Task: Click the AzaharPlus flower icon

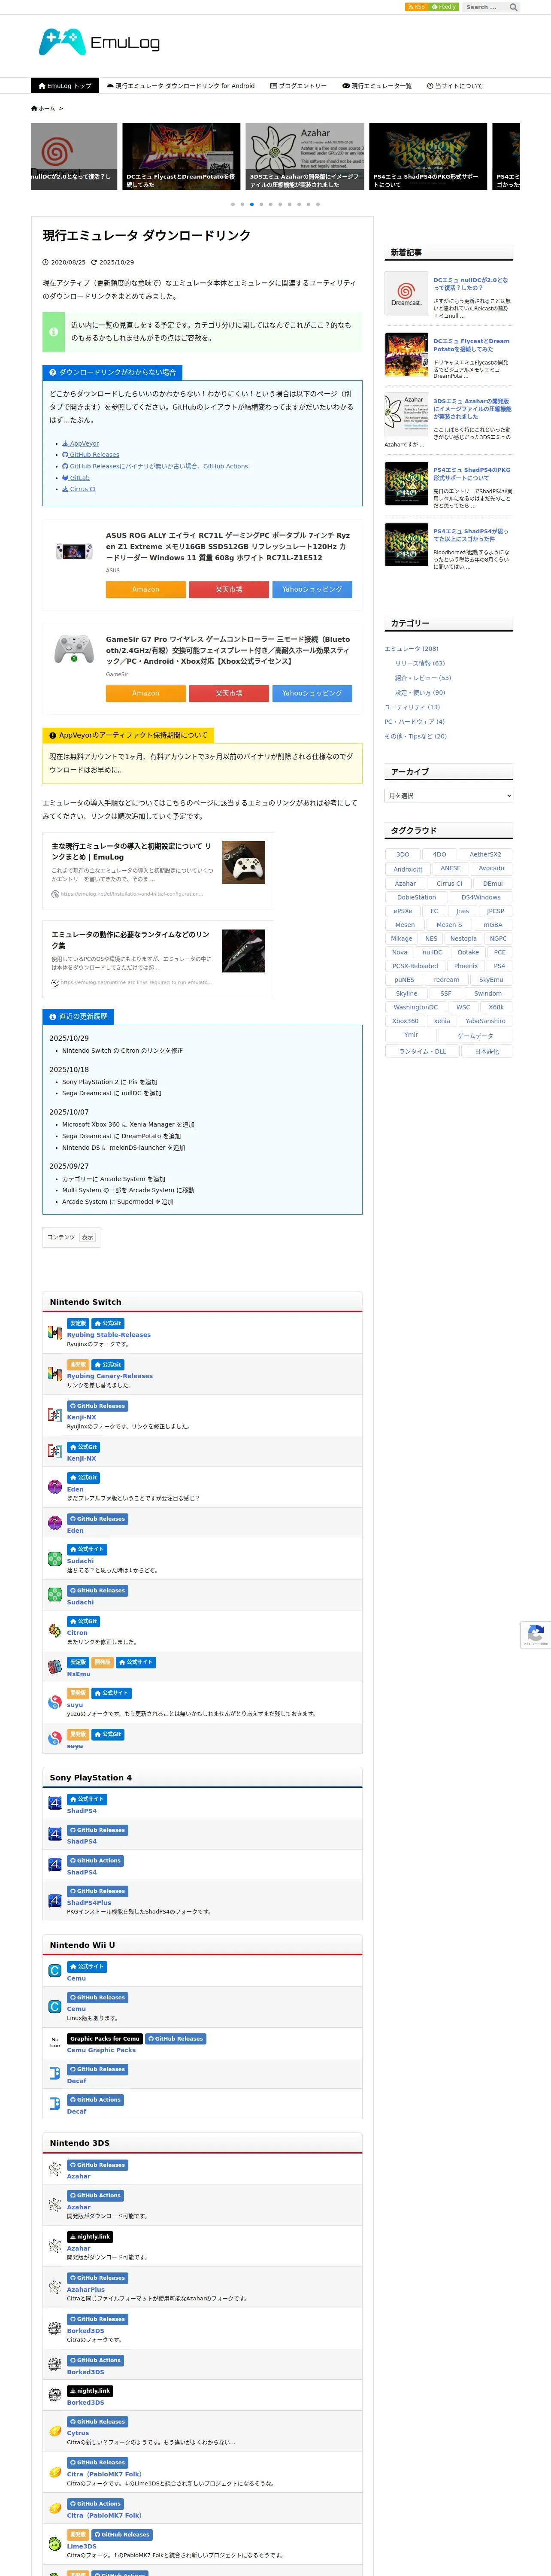Action: [x=55, y=2287]
